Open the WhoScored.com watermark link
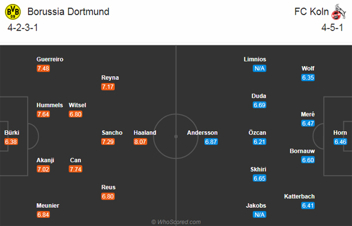This screenshot has width=352, height=226. point(176,222)
